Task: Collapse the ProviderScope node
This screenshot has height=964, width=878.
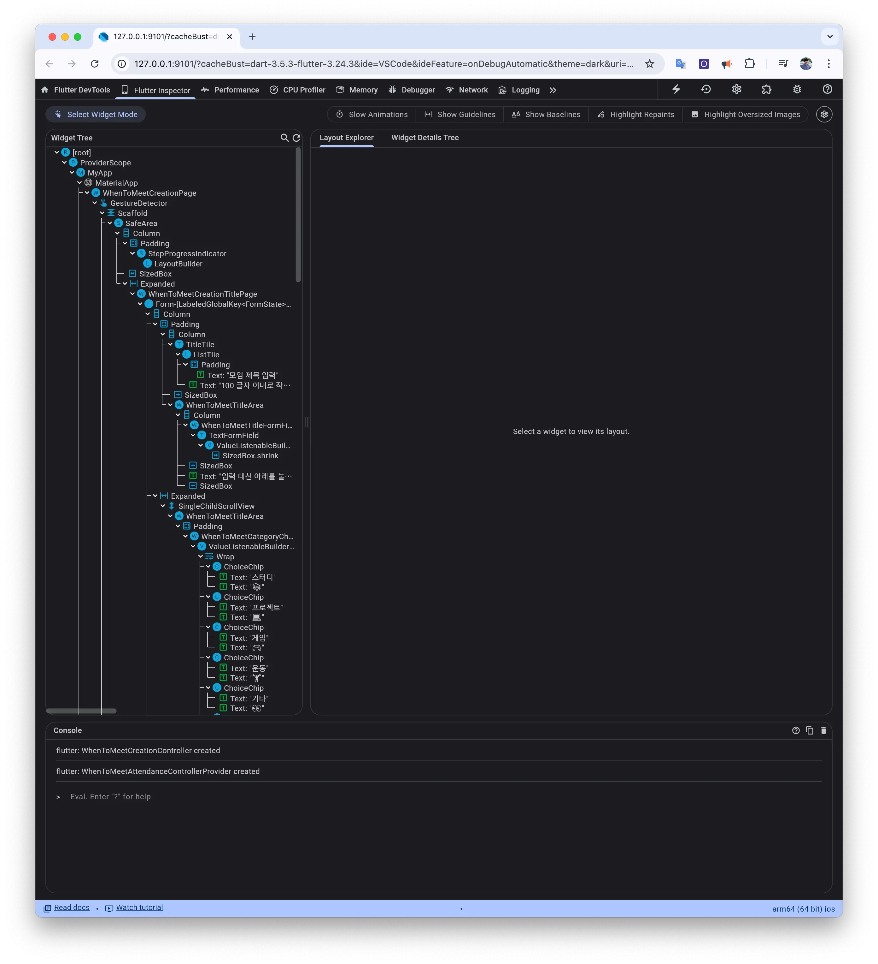Action: coord(64,162)
